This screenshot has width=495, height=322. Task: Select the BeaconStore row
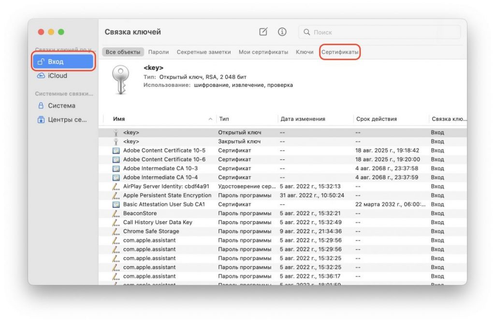tap(282, 214)
